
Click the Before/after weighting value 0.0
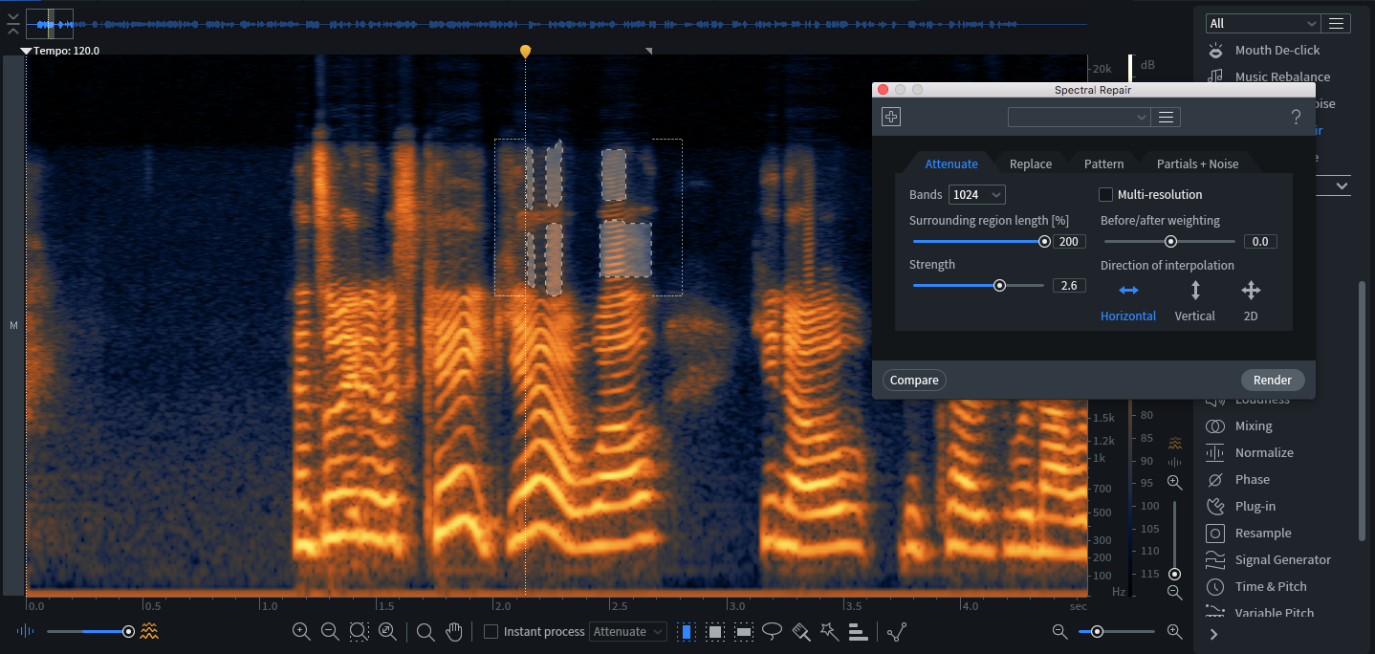1260,242
